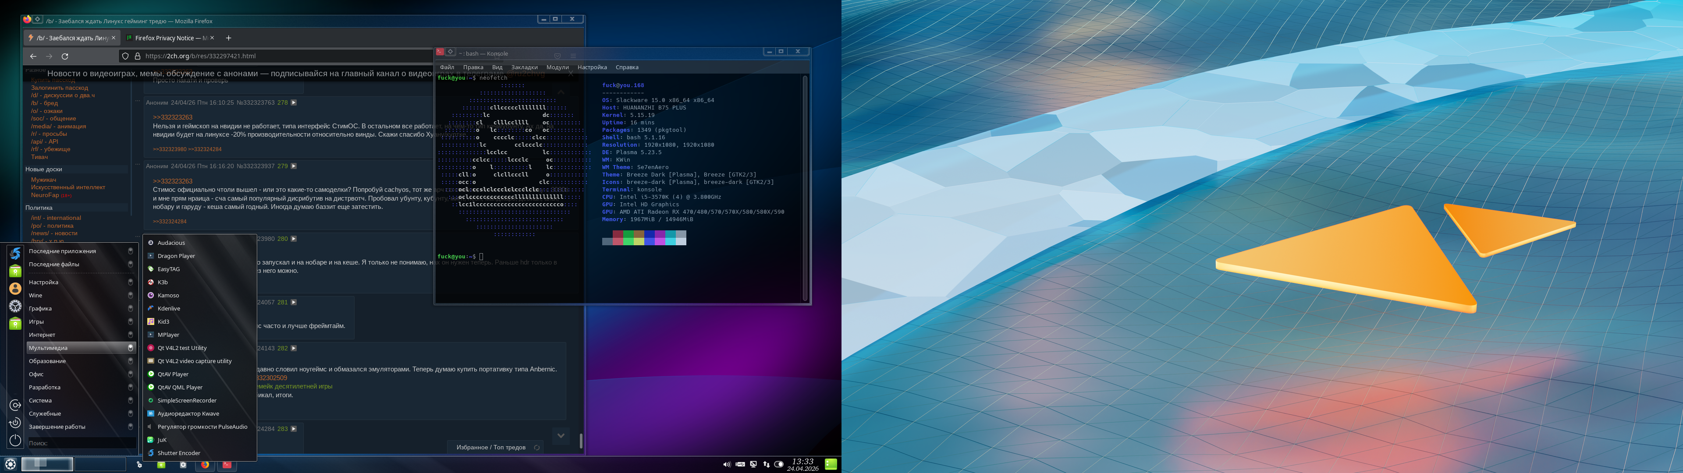Toggle the pin button in the Konsole title bar

450,52
